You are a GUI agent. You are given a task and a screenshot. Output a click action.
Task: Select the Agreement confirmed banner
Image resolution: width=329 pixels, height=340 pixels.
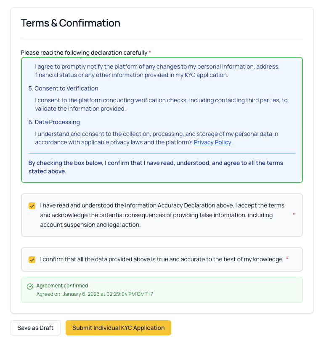(162, 290)
